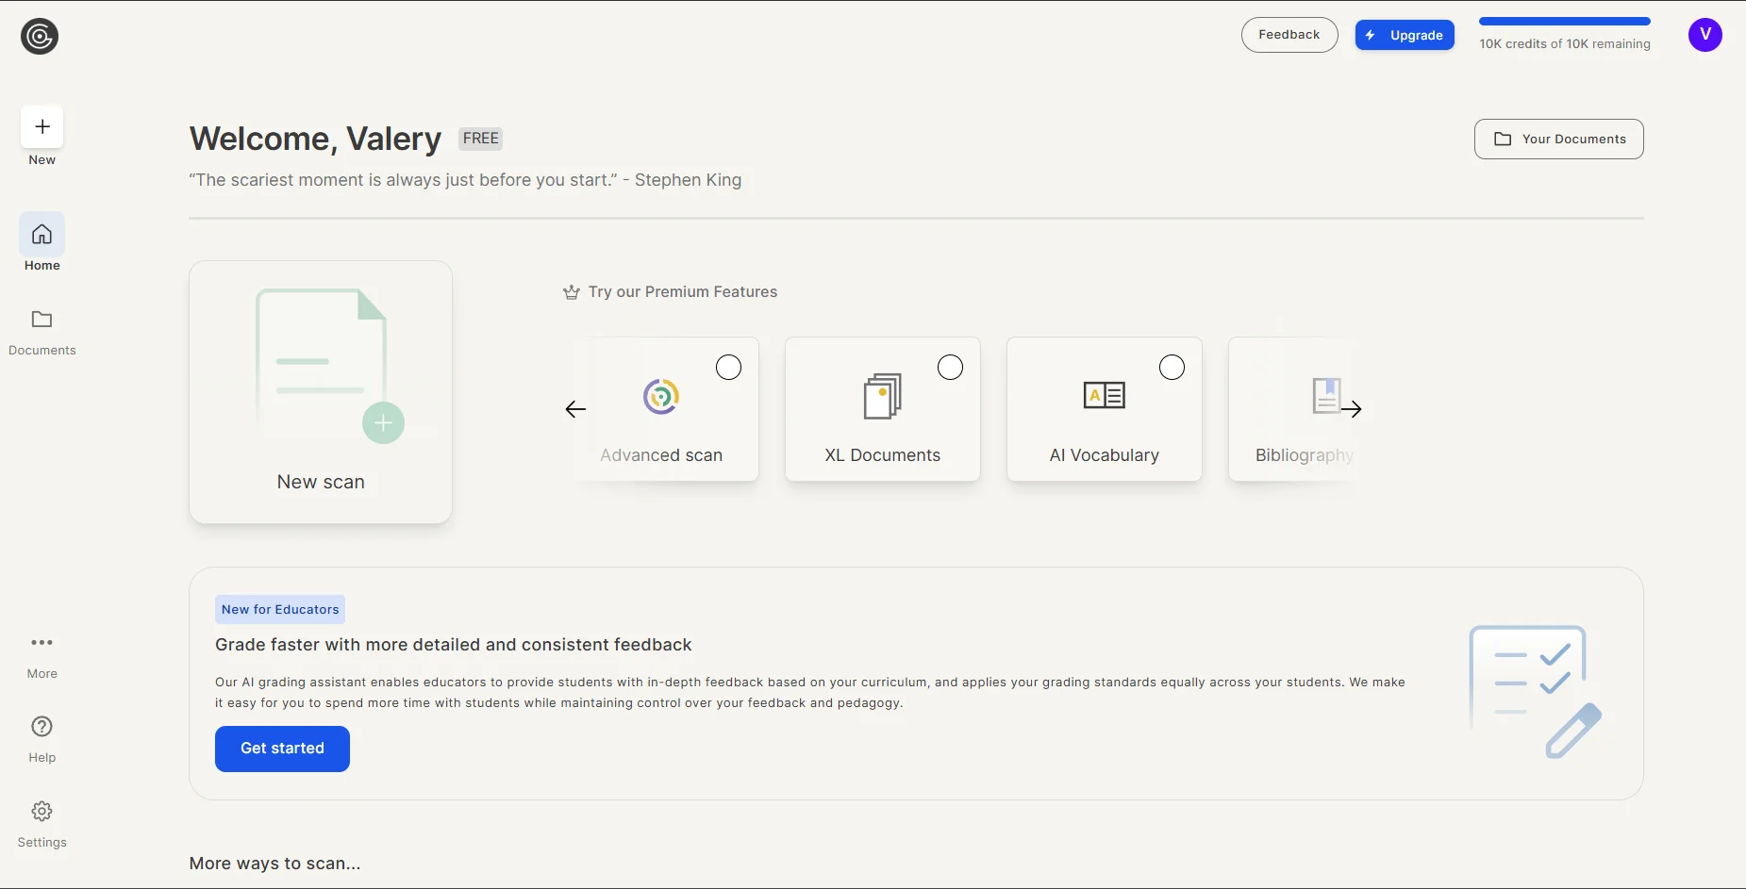This screenshot has width=1746, height=889.
Task: Click the grading checklist illustration
Action: pos(1535,691)
